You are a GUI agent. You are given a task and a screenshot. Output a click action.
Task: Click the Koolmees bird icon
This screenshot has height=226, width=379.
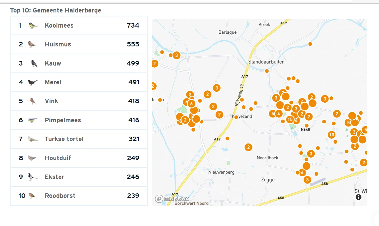tap(33, 25)
